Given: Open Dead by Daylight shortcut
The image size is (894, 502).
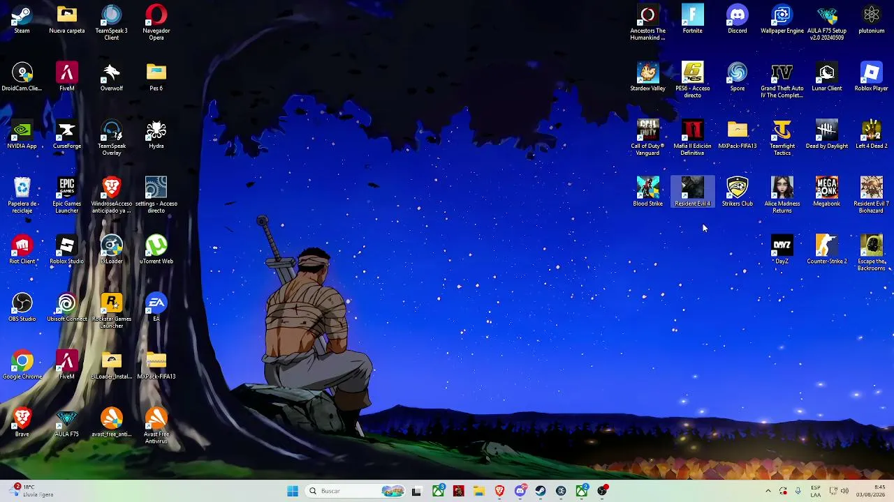Looking at the screenshot, I should [x=827, y=135].
